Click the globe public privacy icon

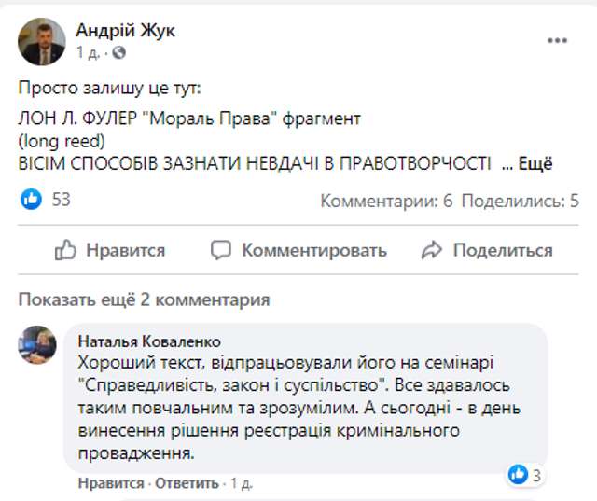point(118,51)
